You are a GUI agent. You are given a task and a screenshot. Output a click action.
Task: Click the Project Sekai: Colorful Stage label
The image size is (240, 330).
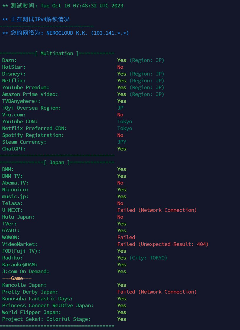(46, 319)
